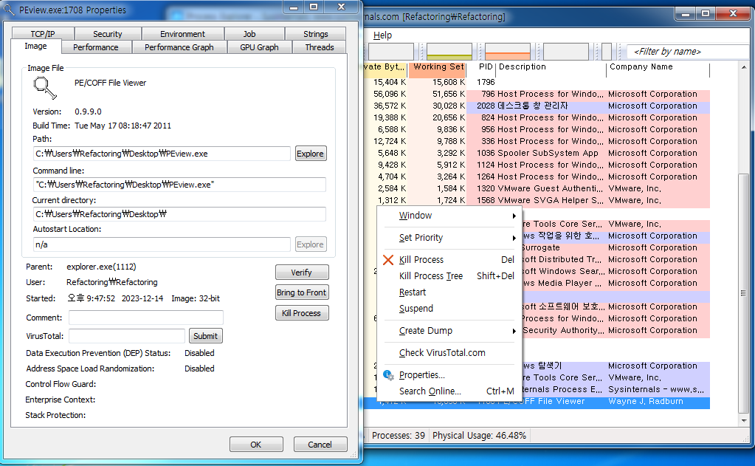Choose Check VirusTotal.com menu entry

(x=449, y=353)
